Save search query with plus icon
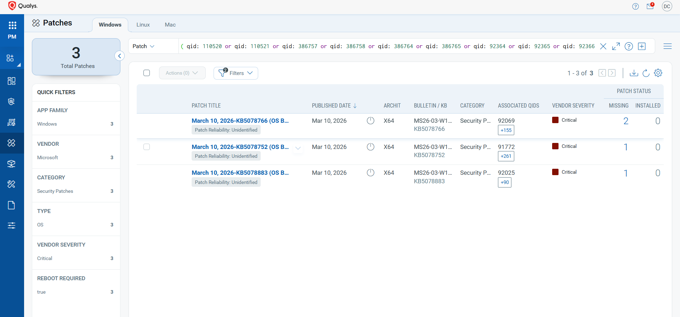Screen dimensions: 680x317 pos(642,46)
